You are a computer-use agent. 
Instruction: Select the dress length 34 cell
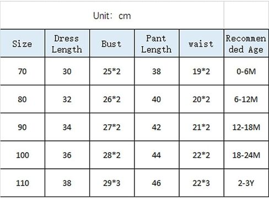[x=67, y=127]
